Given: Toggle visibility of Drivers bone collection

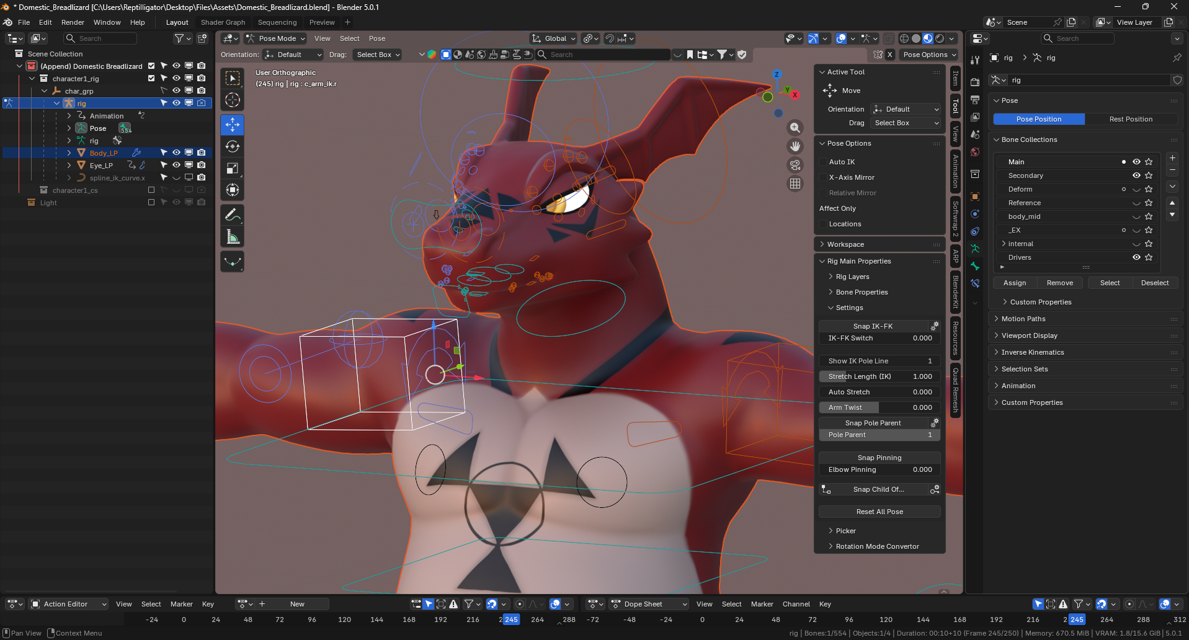Looking at the screenshot, I should pyautogui.click(x=1136, y=257).
